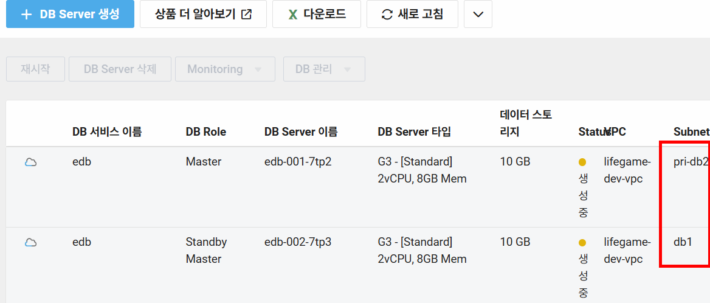Click the Subnet column header

point(691,132)
